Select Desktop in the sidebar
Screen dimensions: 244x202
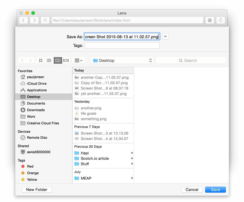tap(44, 97)
